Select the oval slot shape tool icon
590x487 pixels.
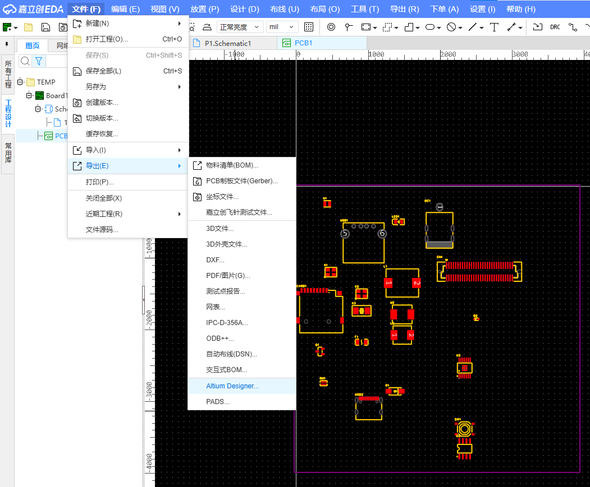point(430,27)
